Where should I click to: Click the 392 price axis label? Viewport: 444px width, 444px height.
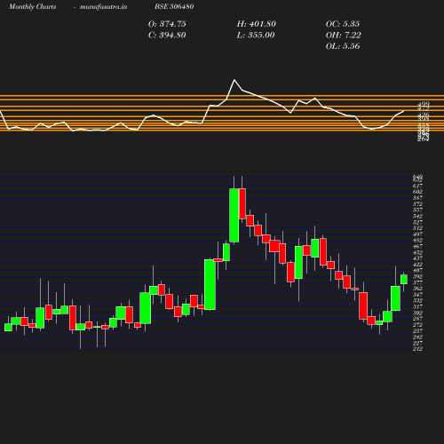pyautogui.click(x=417, y=277)
